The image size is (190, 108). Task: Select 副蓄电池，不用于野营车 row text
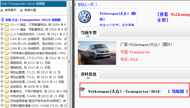(x=38, y=91)
